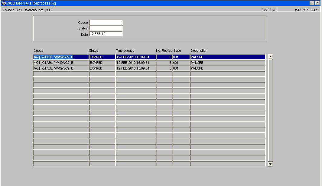The height and width of the screenshot is (186, 322).
Task: Click PALCRE description in the second row
Action: (x=228, y=63)
